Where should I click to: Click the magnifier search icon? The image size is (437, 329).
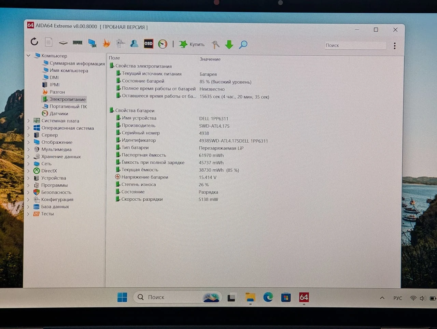pyautogui.click(x=243, y=44)
